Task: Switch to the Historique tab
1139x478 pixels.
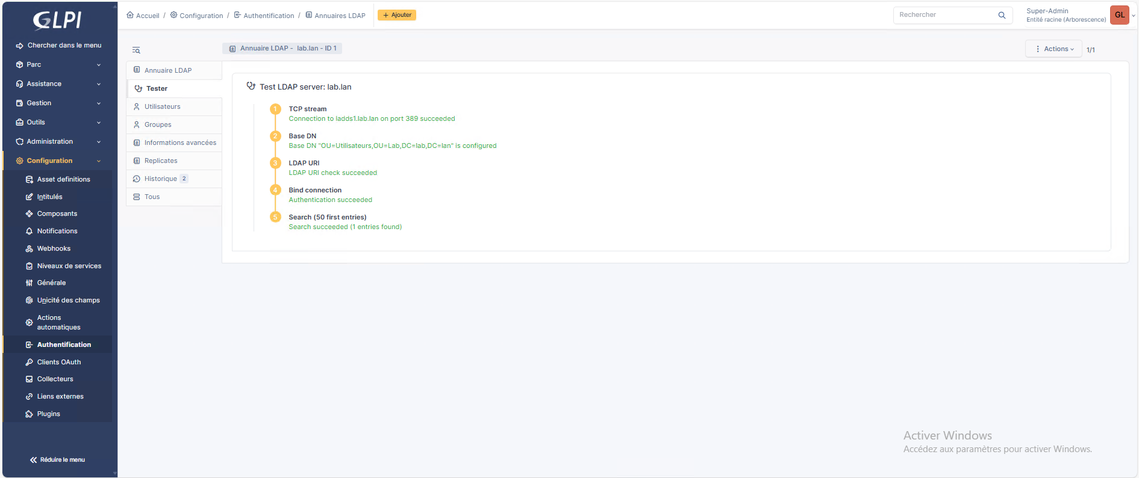Action: point(160,179)
